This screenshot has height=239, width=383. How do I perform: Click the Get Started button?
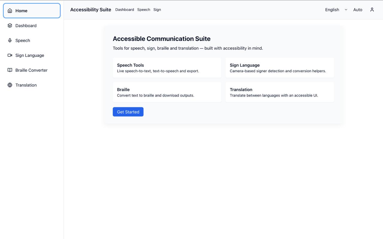click(128, 112)
